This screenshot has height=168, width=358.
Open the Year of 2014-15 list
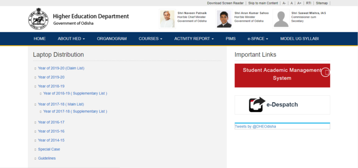pos(51,141)
